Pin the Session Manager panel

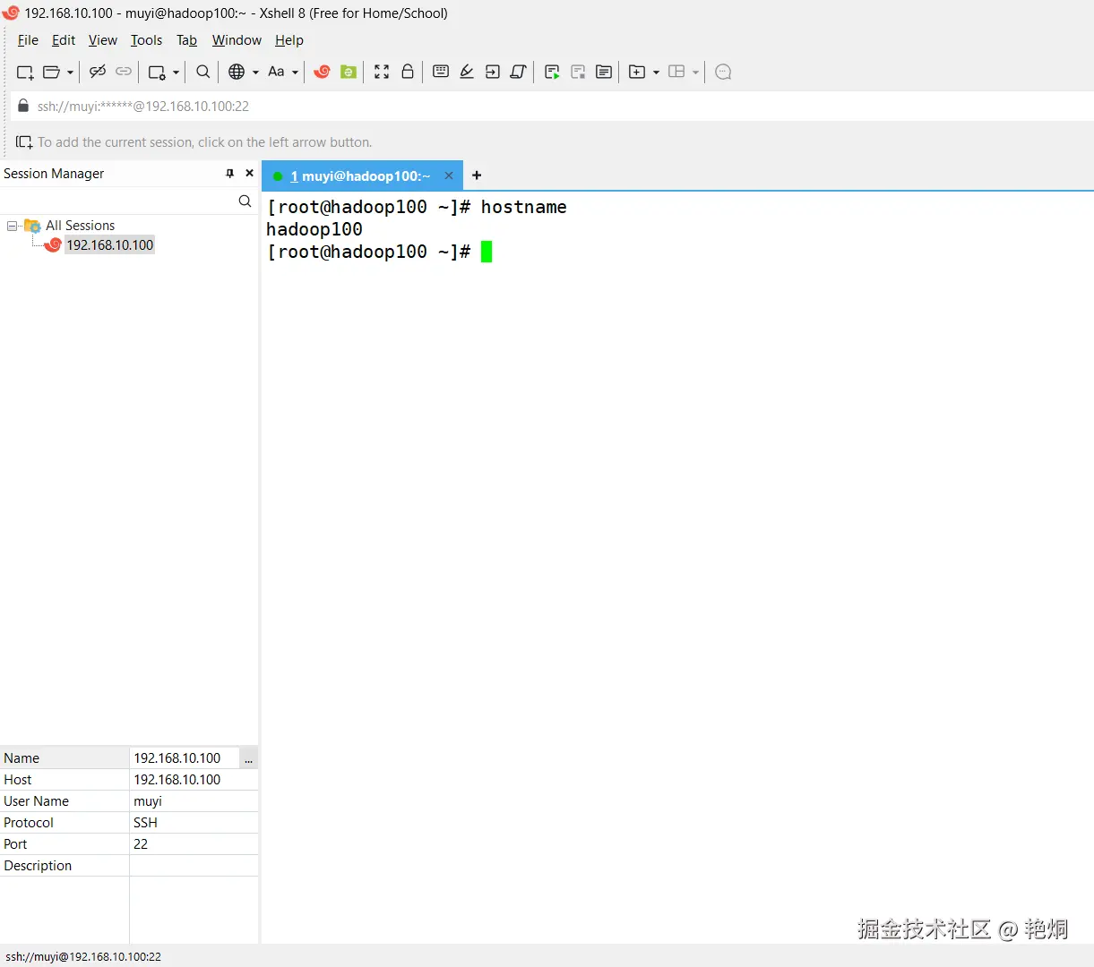pos(229,174)
